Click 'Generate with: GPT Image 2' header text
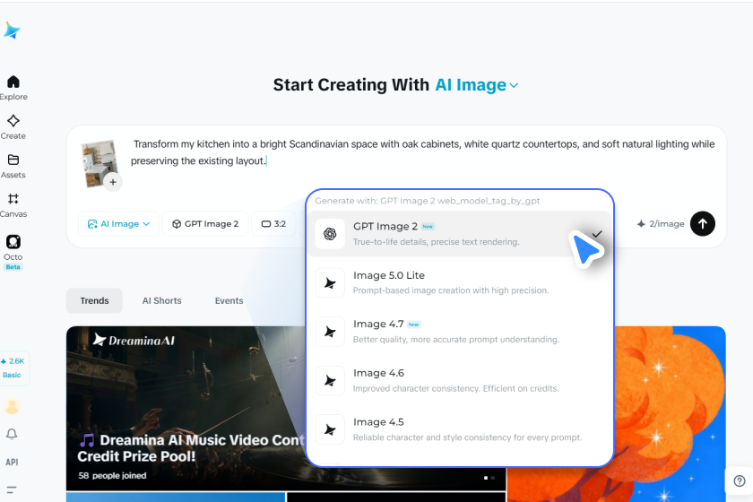This screenshot has height=502, width=753. (x=428, y=201)
